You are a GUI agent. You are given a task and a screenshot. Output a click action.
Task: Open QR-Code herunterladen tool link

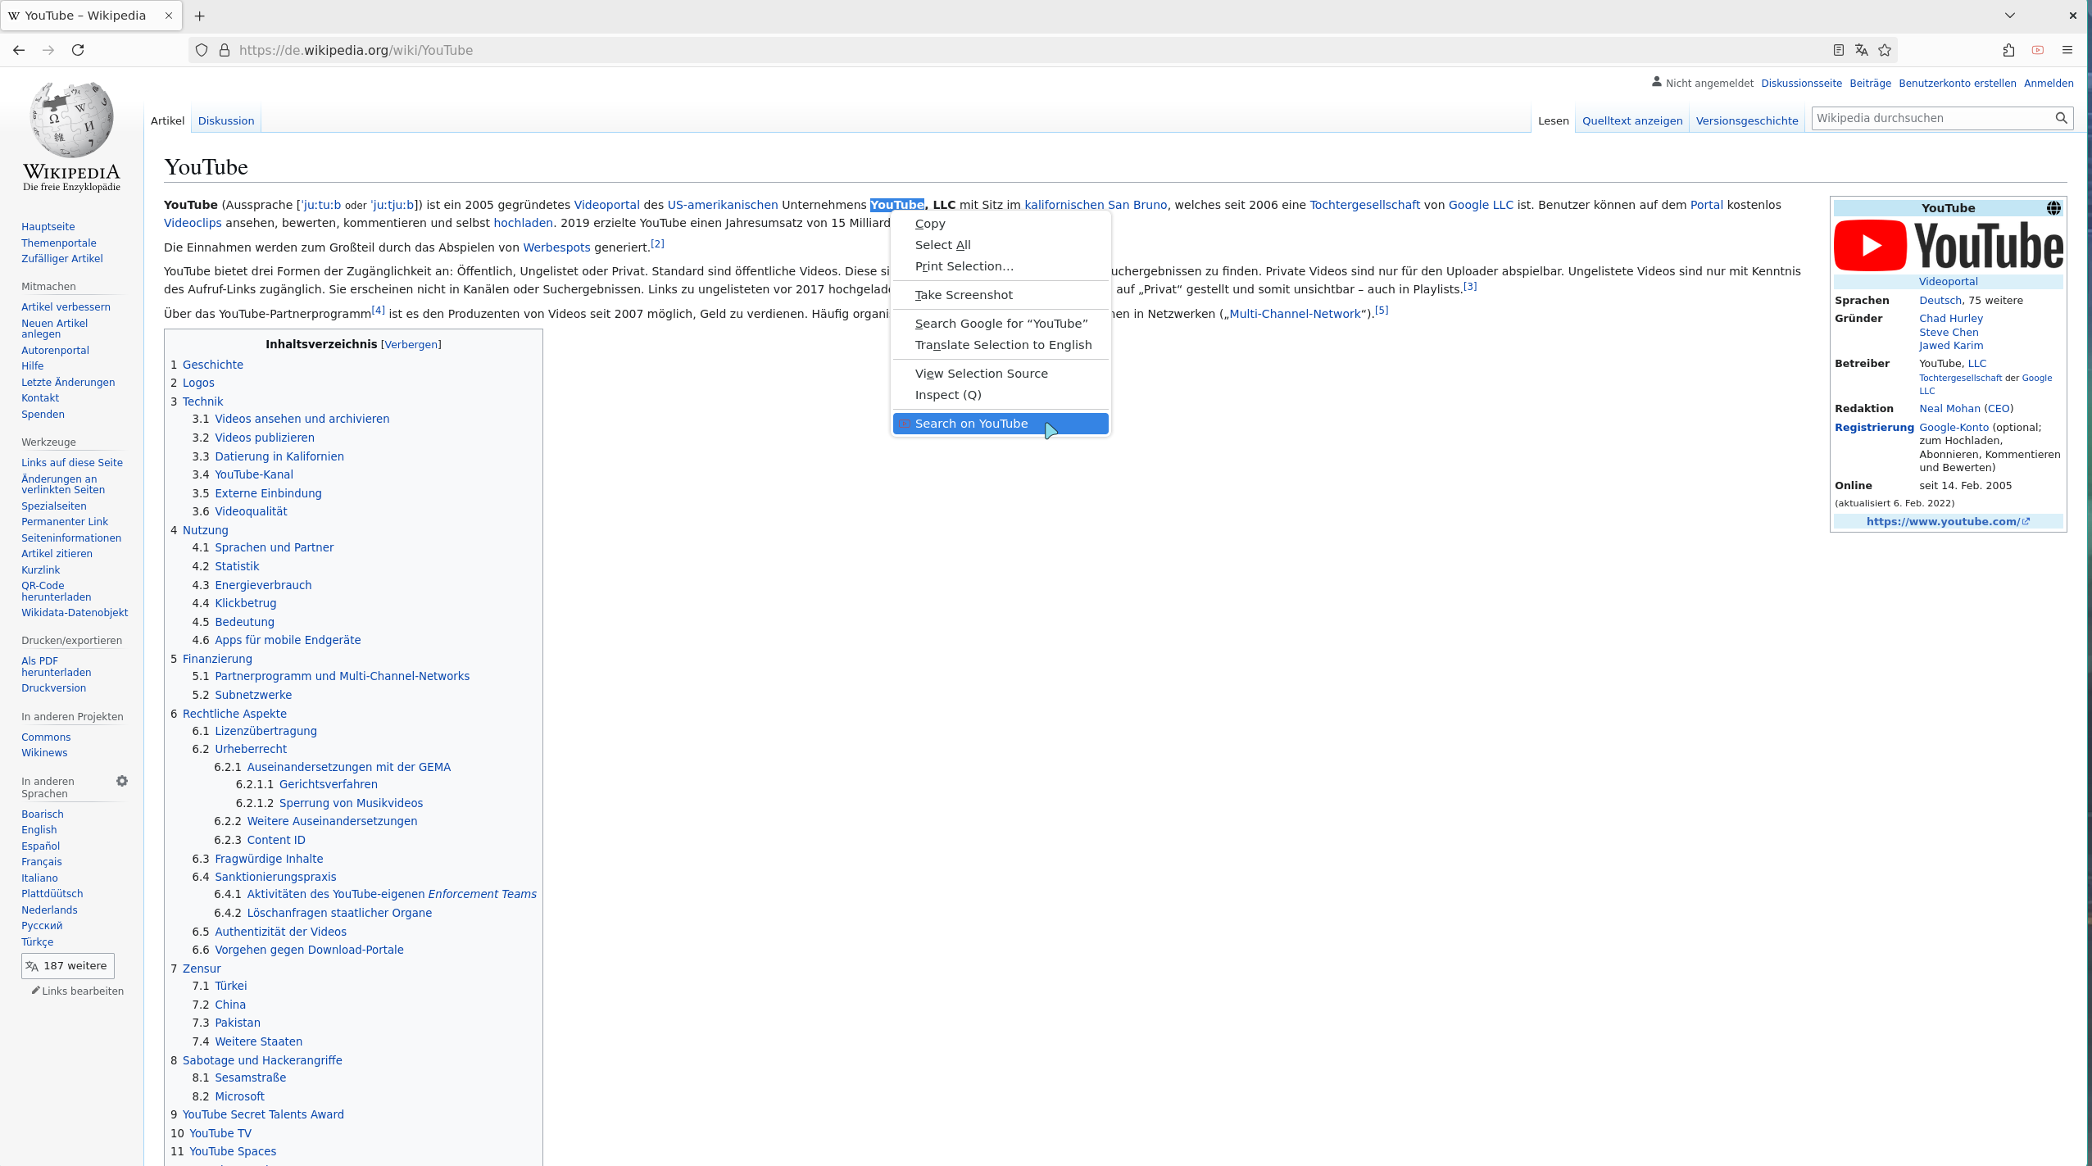pyautogui.click(x=56, y=591)
